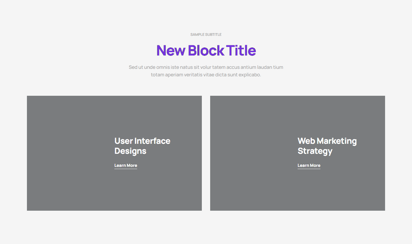Select the Web Marketing Strategy card heading
This screenshot has width=412, height=244.
[327, 146]
